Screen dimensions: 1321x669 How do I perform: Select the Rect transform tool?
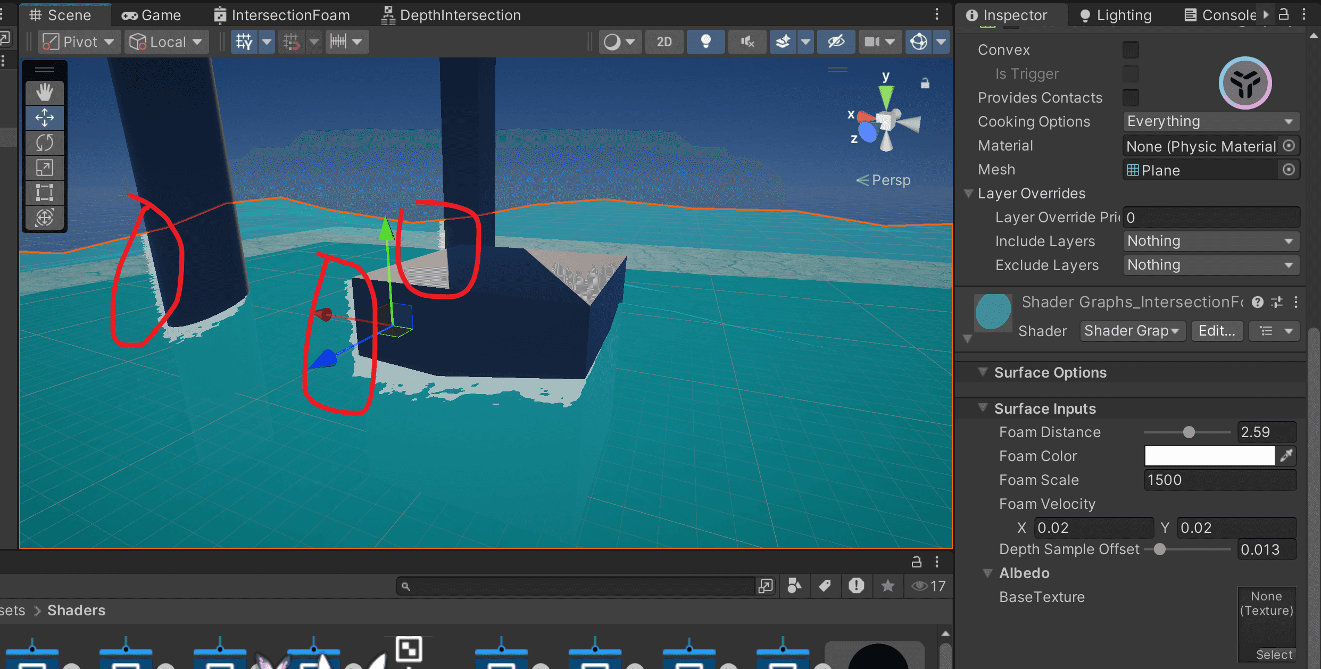click(45, 193)
